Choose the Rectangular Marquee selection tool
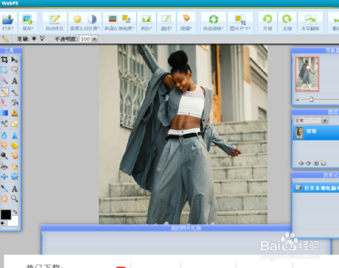 pyautogui.click(x=4, y=70)
